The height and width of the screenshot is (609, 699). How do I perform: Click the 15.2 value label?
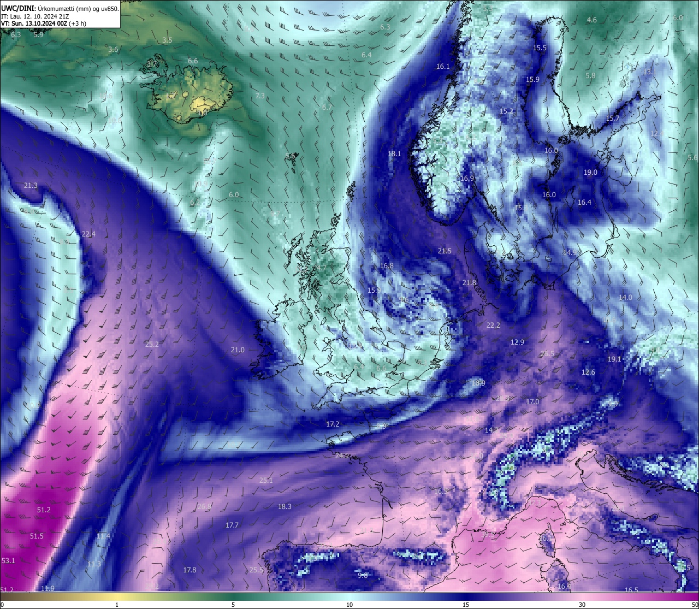point(507,111)
